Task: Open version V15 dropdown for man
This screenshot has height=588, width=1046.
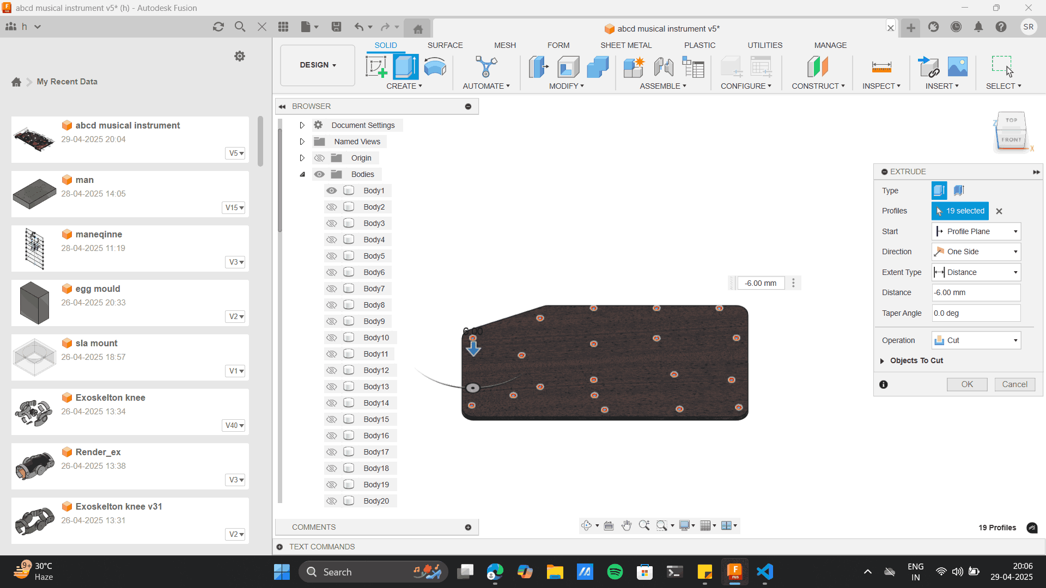Action: coord(234,207)
